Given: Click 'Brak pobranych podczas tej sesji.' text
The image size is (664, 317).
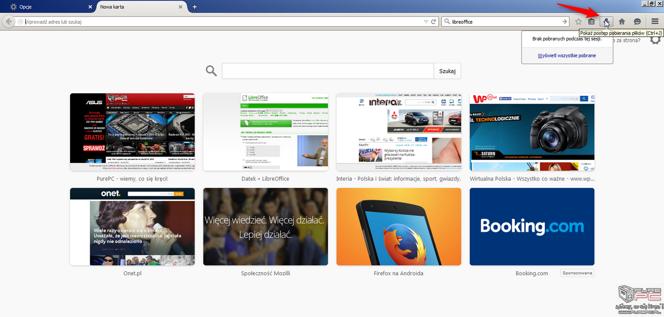Looking at the screenshot, I should [567, 39].
